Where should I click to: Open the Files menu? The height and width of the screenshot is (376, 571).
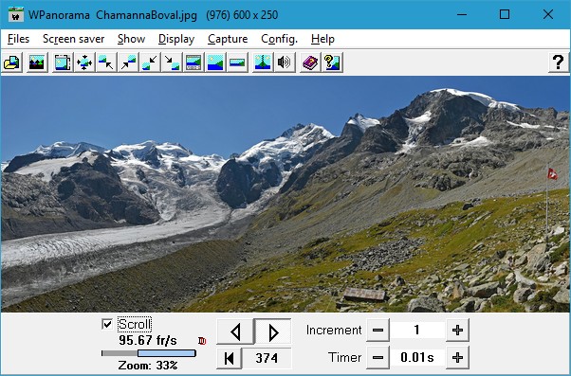[x=18, y=39]
